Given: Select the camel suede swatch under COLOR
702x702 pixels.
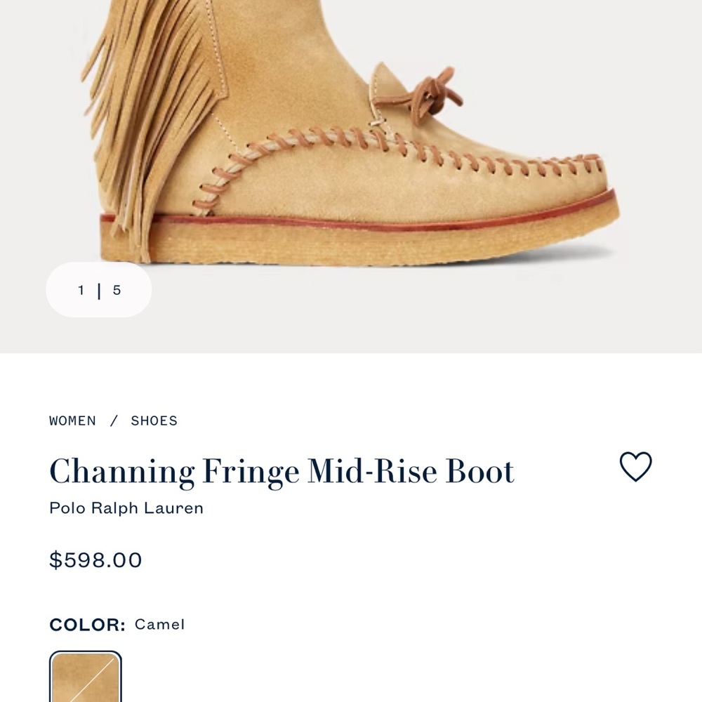Looking at the screenshot, I should [x=85, y=678].
